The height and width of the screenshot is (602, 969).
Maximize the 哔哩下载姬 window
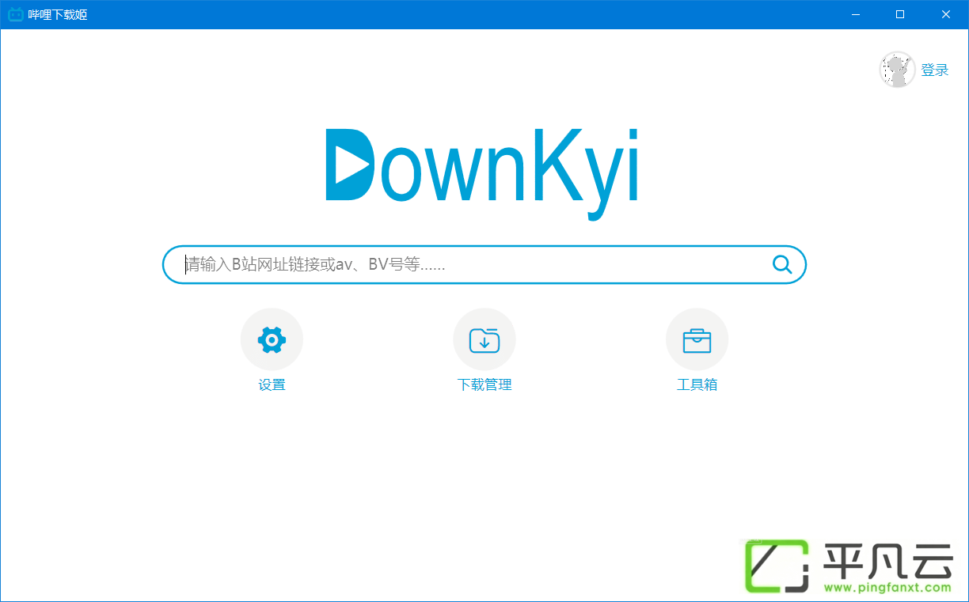pyautogui.click(x=900, y=14)
